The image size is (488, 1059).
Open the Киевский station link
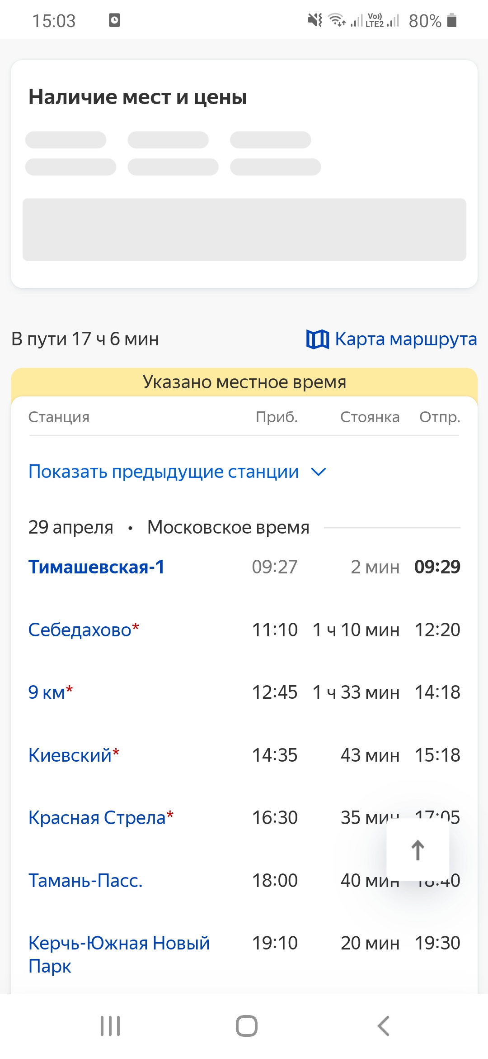pyautogui.click(x=70, y=755)
